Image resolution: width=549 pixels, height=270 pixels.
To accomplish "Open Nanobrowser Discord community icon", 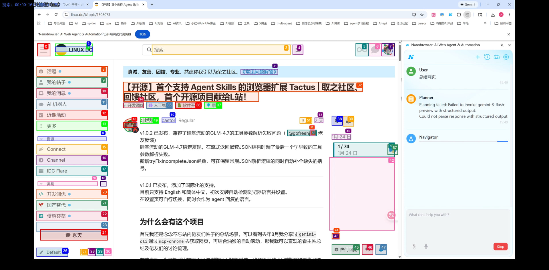I will click(x=497, y=57).
